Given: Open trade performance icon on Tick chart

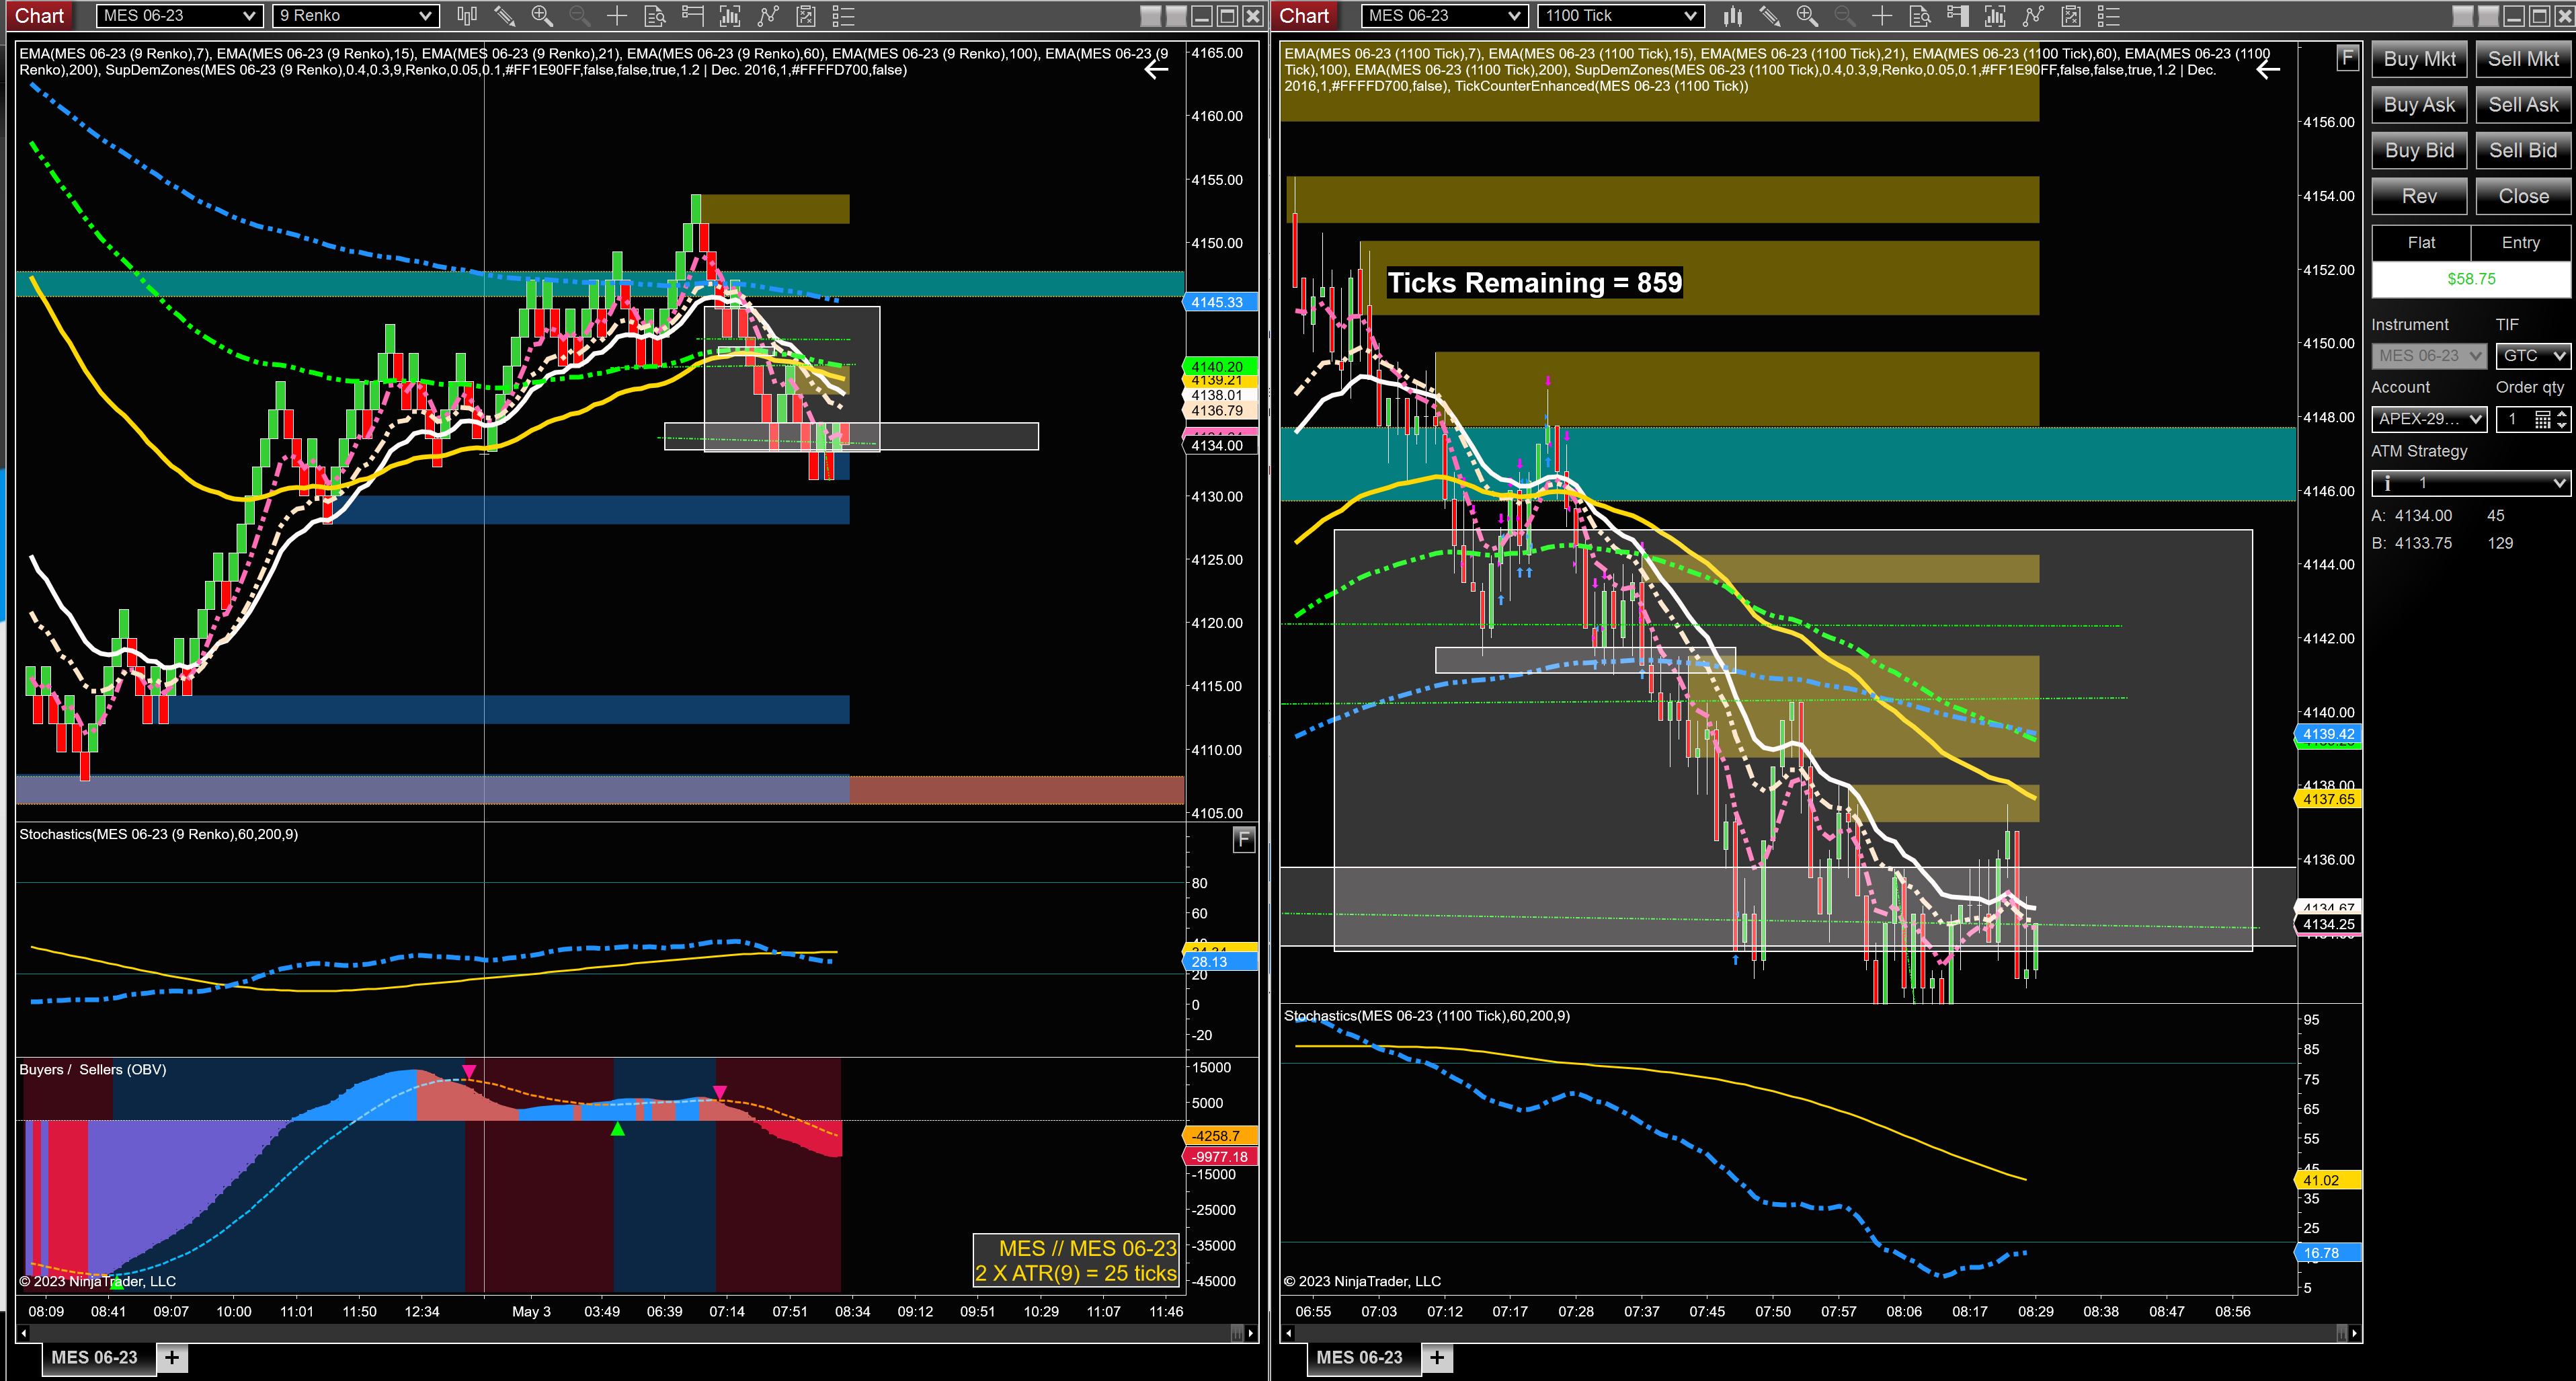Looking at the screenshot, I should [2071, 15].
